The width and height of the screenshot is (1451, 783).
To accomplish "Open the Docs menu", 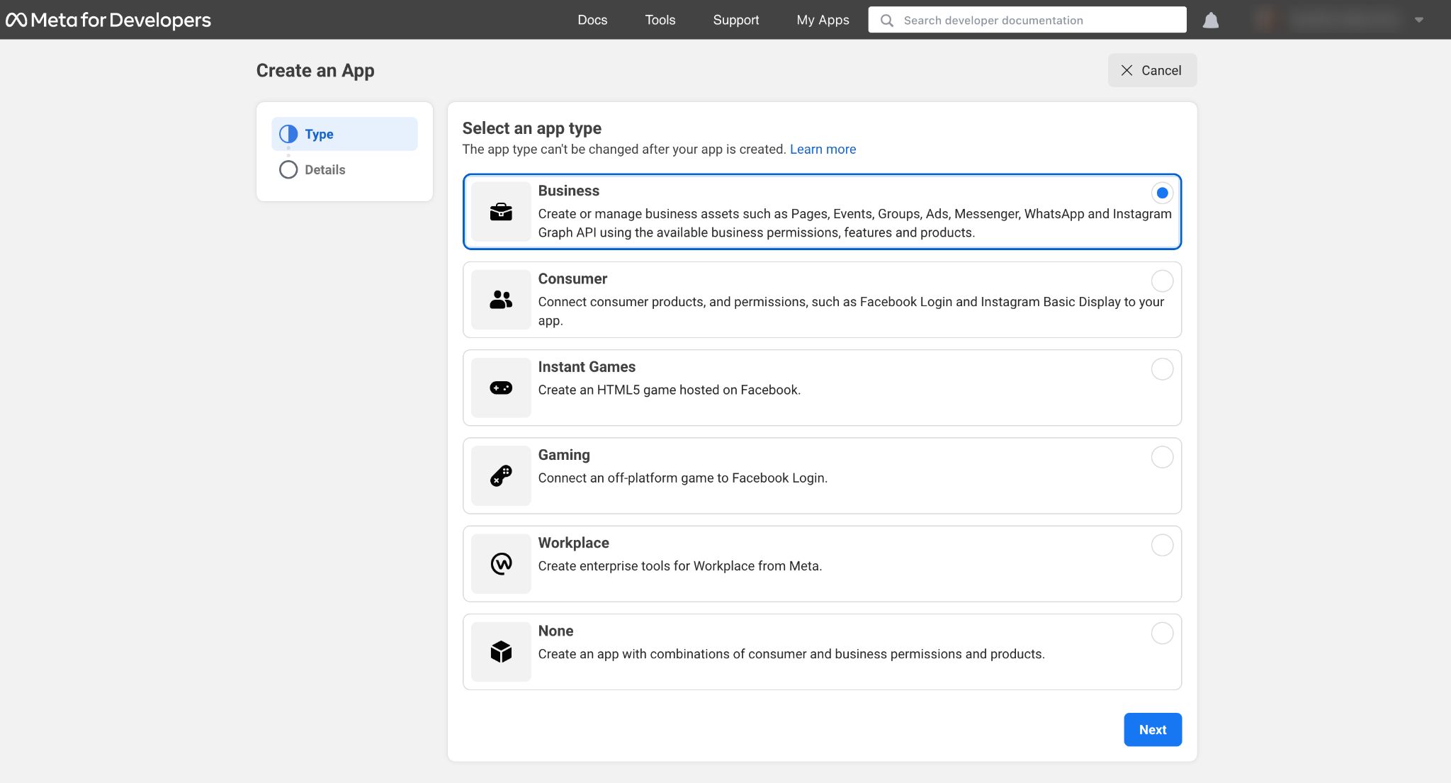I will (592, 20).
